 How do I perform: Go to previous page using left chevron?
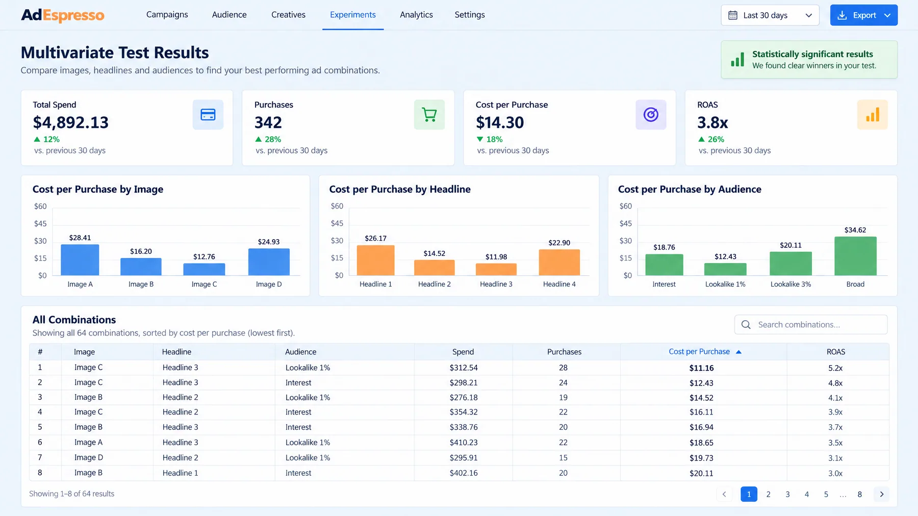pos(724,494)
